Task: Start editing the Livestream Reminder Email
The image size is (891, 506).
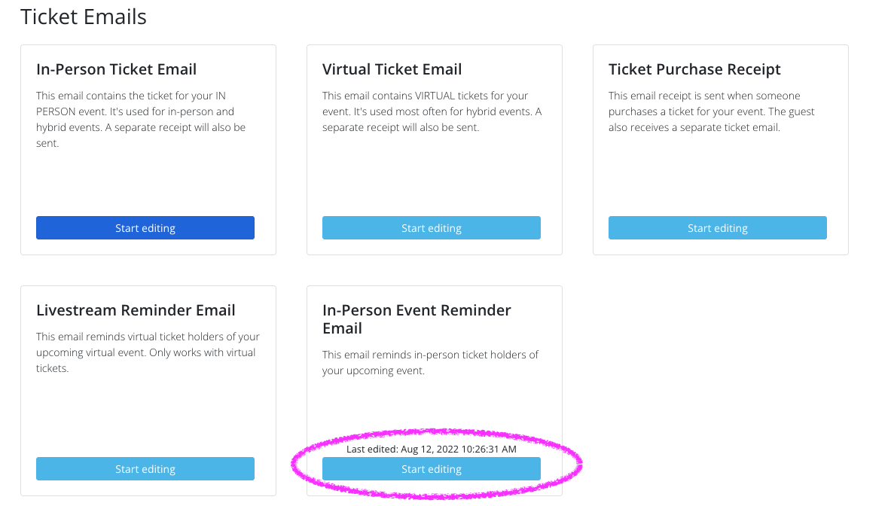Action: [145, 469]
